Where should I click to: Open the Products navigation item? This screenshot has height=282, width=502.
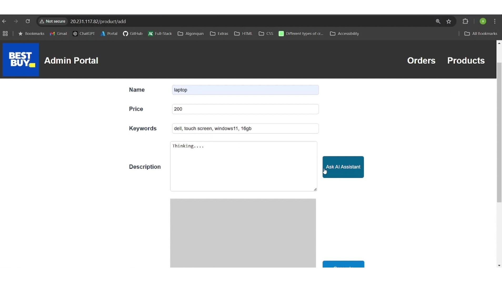(x=466, y=60)
